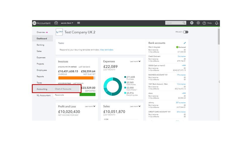
Task: Click the green Reviewed check icon
Action: (x=177, y=47)
